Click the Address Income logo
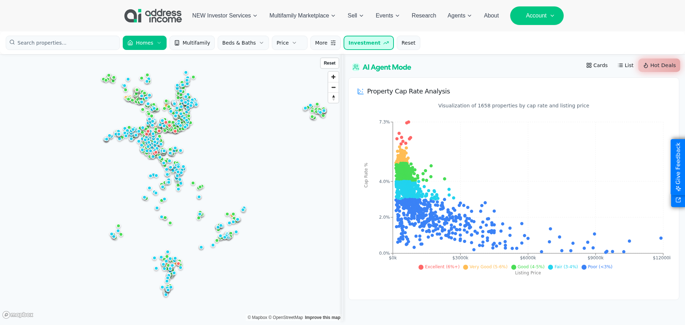This screenshot has height=325, width=685. [x=153, y=16]
